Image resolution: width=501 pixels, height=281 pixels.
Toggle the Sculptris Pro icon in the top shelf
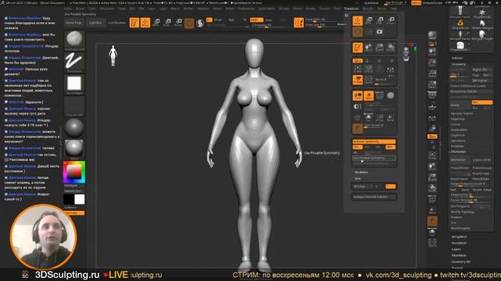[200, 23]
